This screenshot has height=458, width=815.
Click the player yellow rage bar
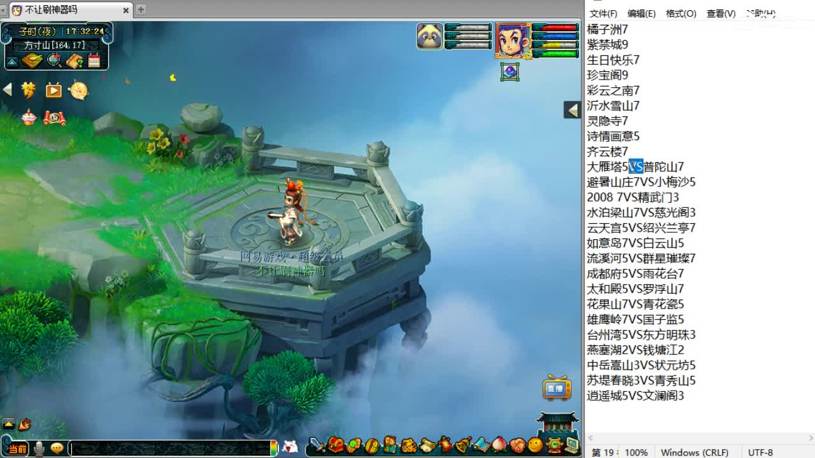pyautogui.click(x=555, y=45)
